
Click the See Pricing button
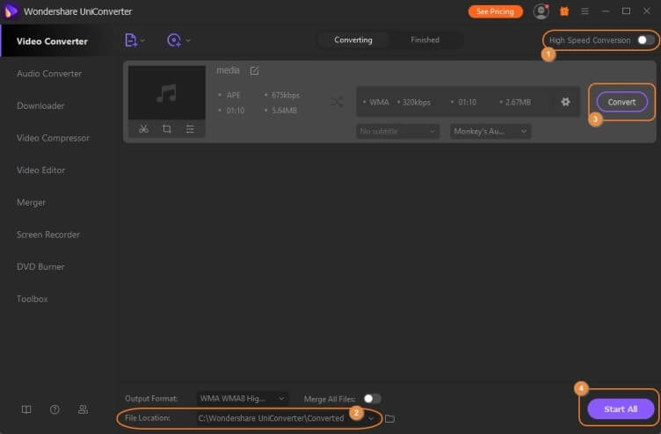tap(496, 11)
